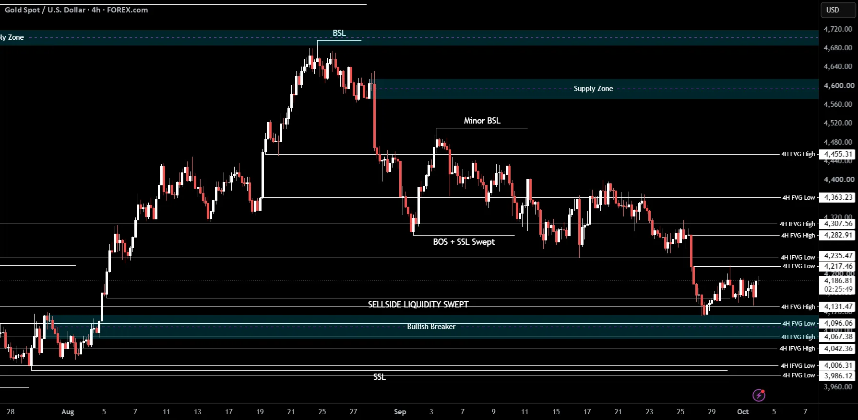The image size is (858, 420).
Task: Click the 3,986.12 price label
Action: click(838, 376)
